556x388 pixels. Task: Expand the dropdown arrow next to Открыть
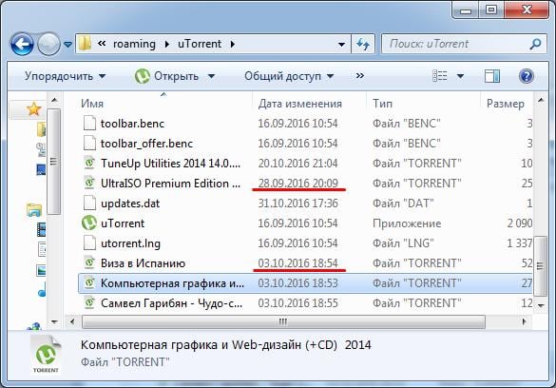pyautogui.click(x=211, y=76)
